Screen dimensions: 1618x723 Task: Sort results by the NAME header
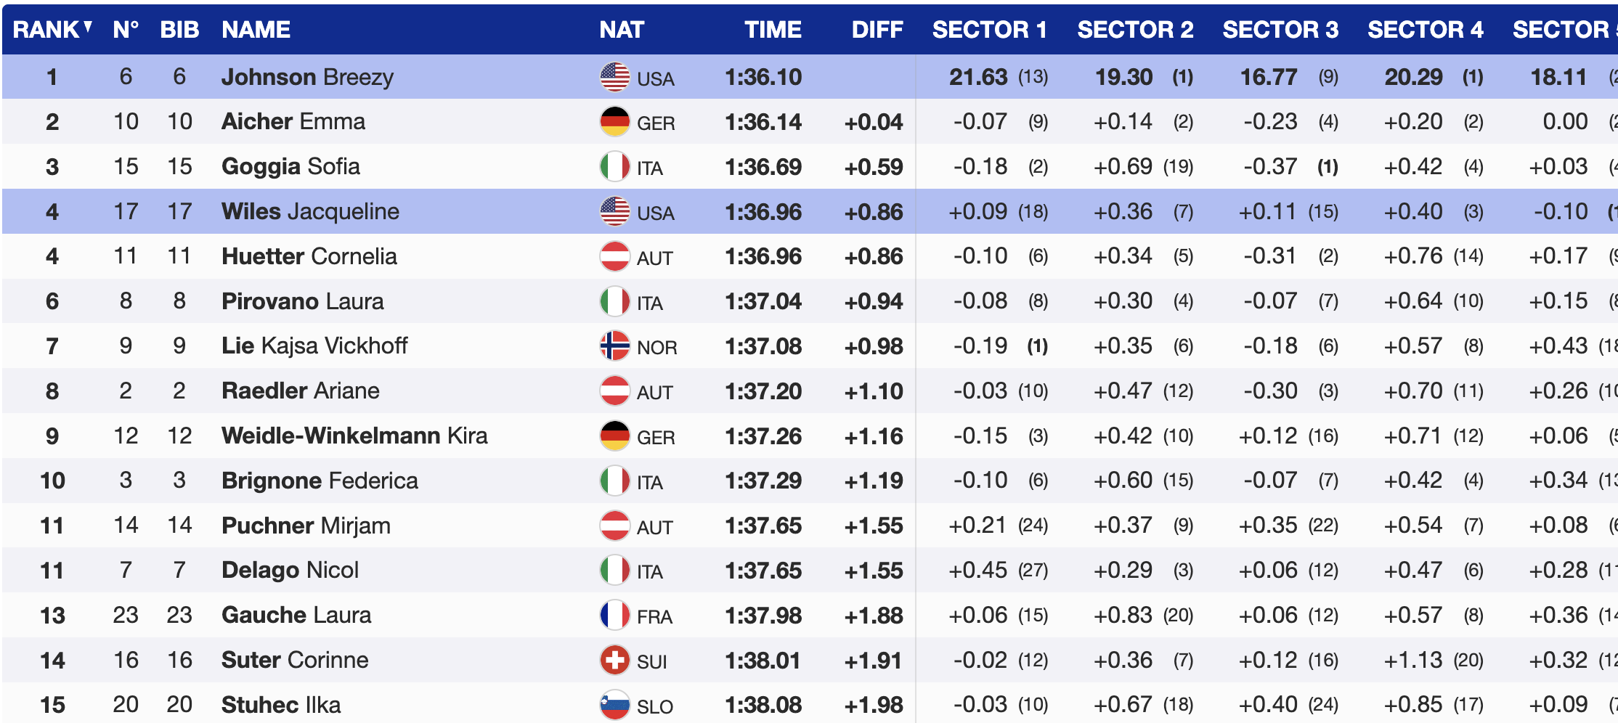coord(256,30)
